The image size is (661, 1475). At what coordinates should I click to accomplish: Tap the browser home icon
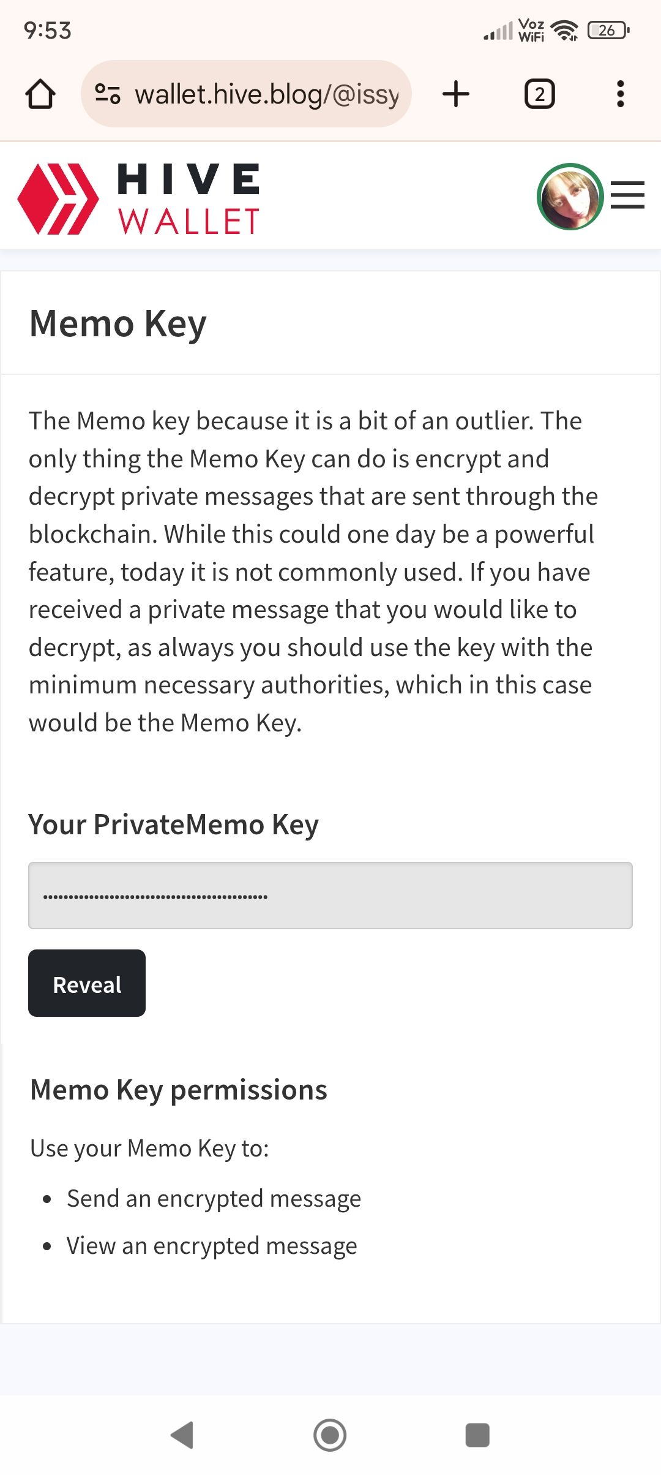(x=40, y=94)
